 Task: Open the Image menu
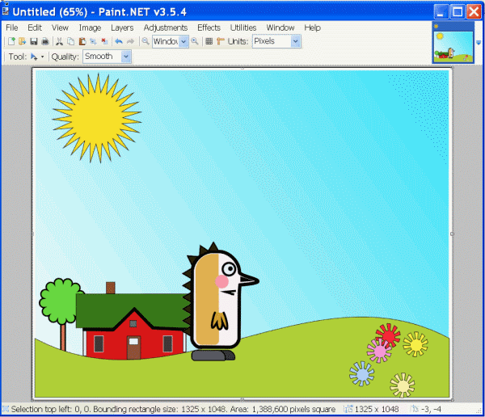(90, 27)
